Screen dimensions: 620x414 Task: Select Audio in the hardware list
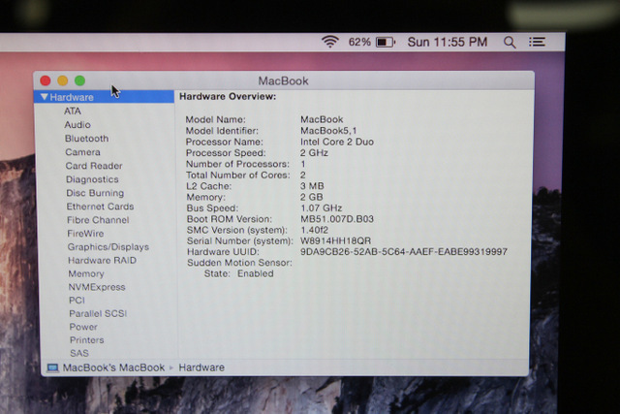[x=77, y=125]
